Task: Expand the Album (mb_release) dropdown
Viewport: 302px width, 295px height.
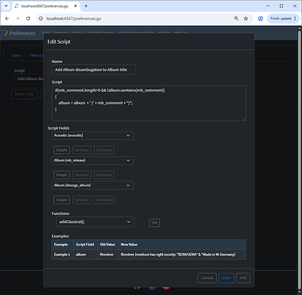Action: tap(92, 160)
